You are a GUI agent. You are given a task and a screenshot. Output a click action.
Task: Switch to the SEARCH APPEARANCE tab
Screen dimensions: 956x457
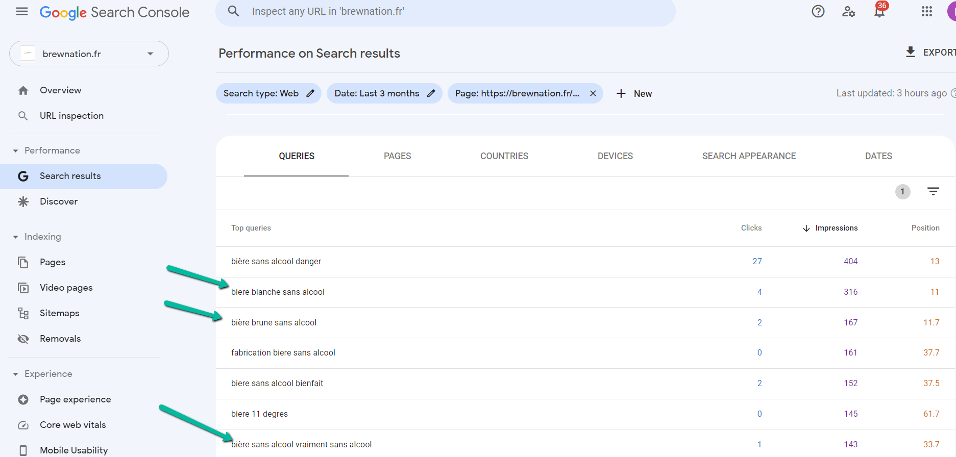pyautogui.click(x=749, y=156)
